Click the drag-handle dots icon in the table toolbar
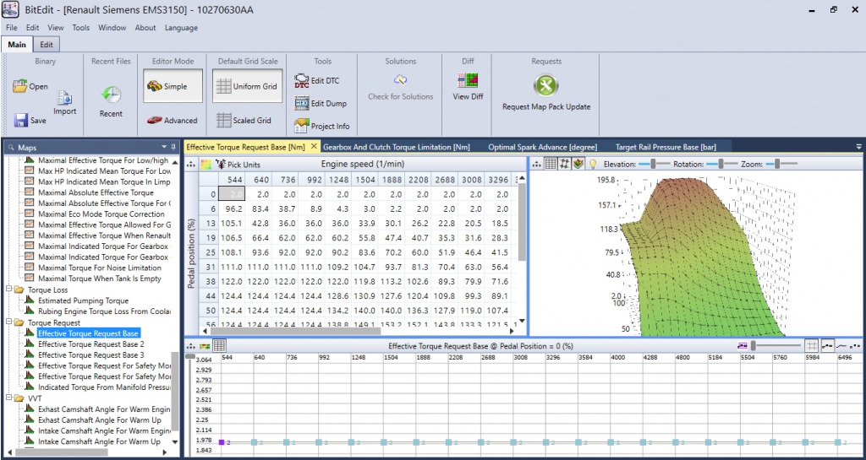Screen dimensions: 866x460 191,165
